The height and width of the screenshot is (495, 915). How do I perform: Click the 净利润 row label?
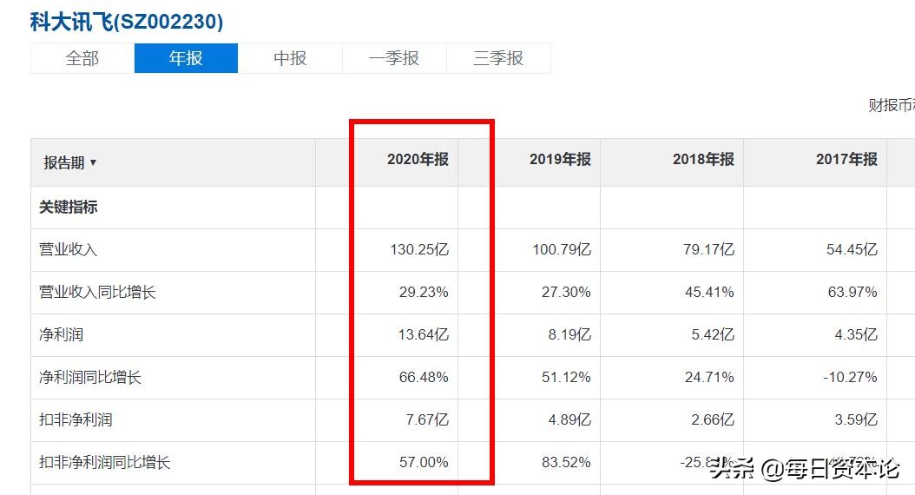pyautogui.click(x=62, y=335)
